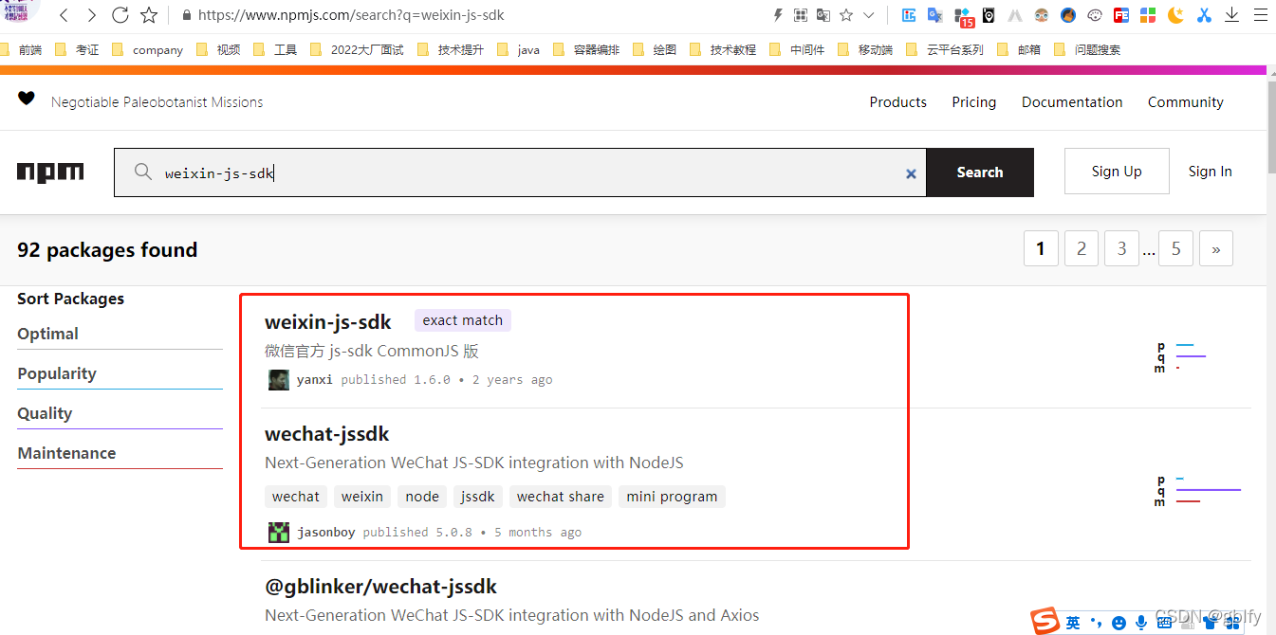
Task: Expand the chevron dropdown beside the star
Action: (x=868, y=15)
